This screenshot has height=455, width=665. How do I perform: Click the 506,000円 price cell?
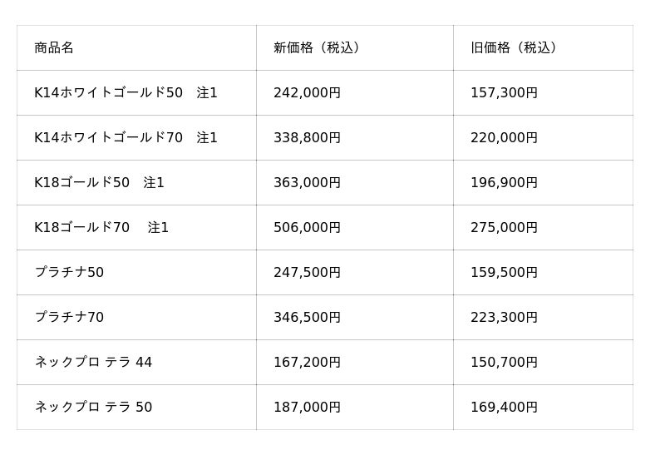coord(307,228)
